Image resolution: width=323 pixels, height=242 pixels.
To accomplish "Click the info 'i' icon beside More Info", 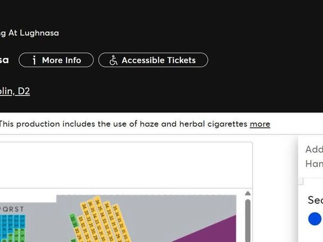I will (x=34, y=60).
